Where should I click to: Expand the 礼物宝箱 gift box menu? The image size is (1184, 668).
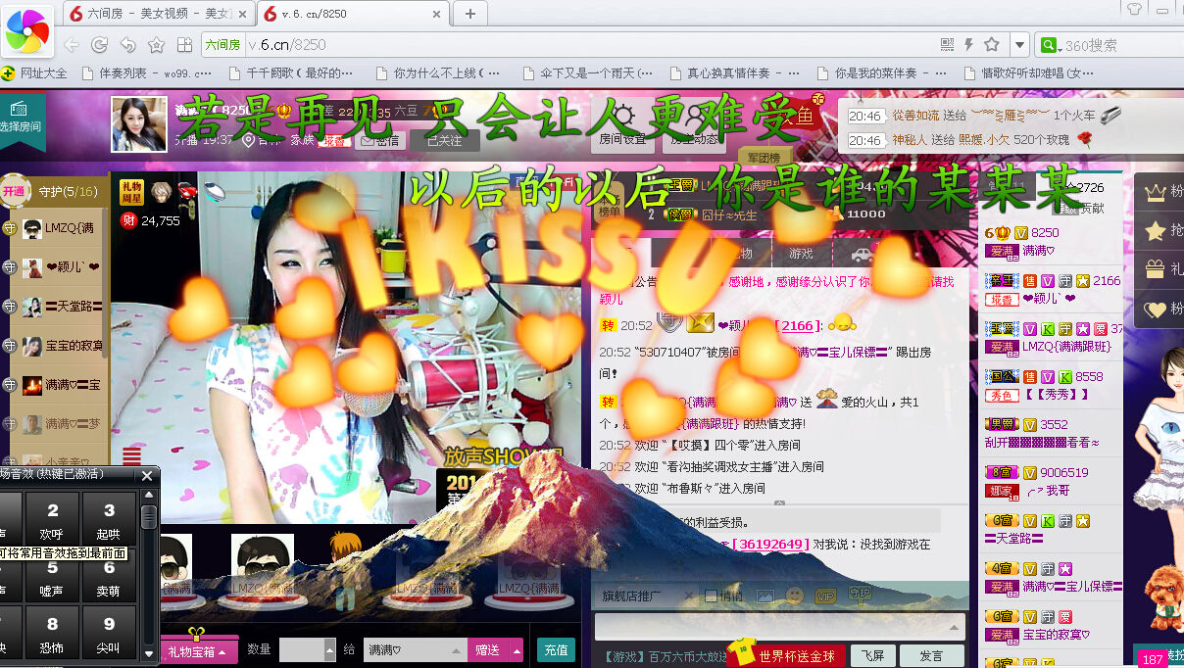tap(199, 650)
